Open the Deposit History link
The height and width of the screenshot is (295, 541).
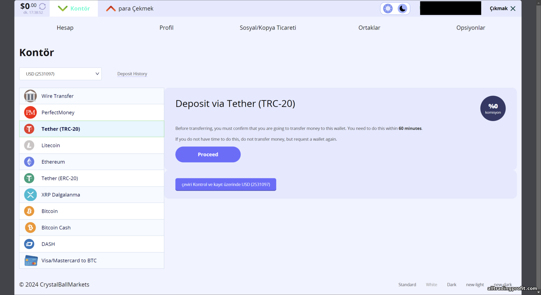[x=132, y=74]
